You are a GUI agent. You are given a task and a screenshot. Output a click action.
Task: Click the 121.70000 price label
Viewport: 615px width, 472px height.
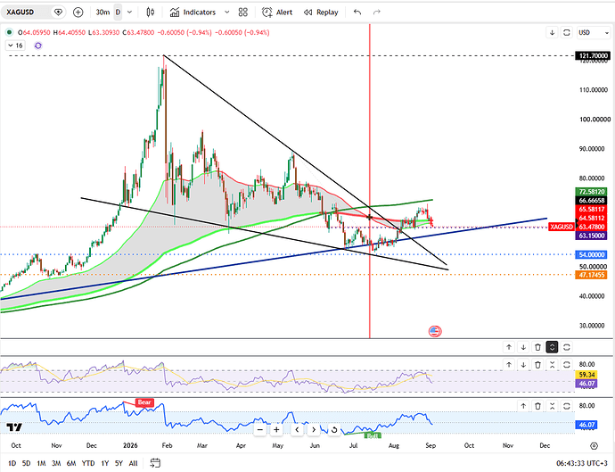tap(593, 55)
